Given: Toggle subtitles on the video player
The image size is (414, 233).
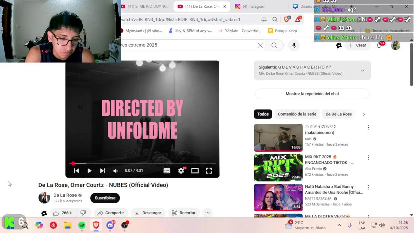Looking at the screenshot, I should click(x=167, y=171).
